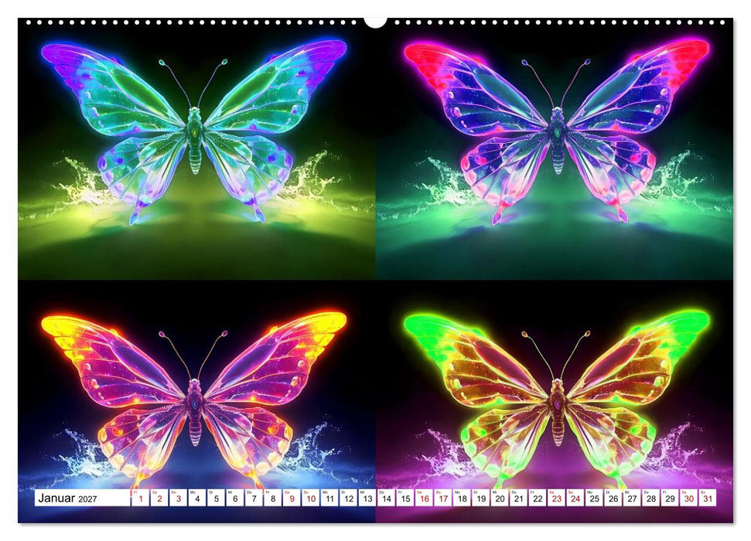Click day 5 in the calendar strip

(216, 498)
